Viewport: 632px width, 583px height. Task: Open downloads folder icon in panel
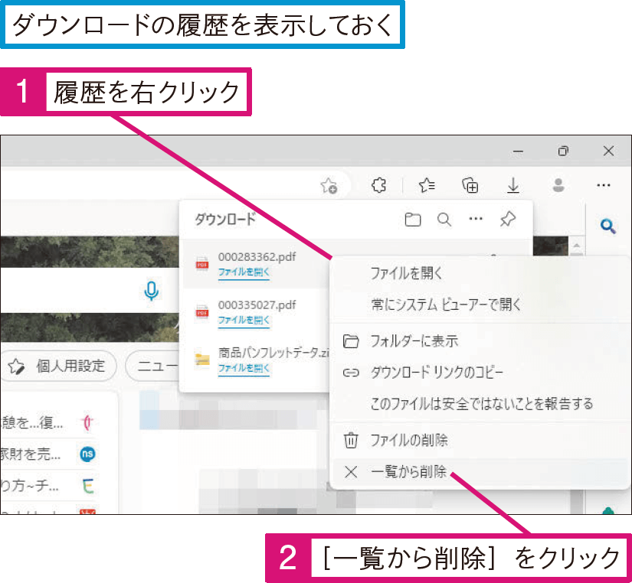412,220
